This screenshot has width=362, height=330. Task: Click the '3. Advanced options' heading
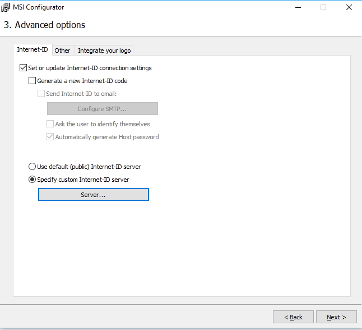[x=44, y=25]
